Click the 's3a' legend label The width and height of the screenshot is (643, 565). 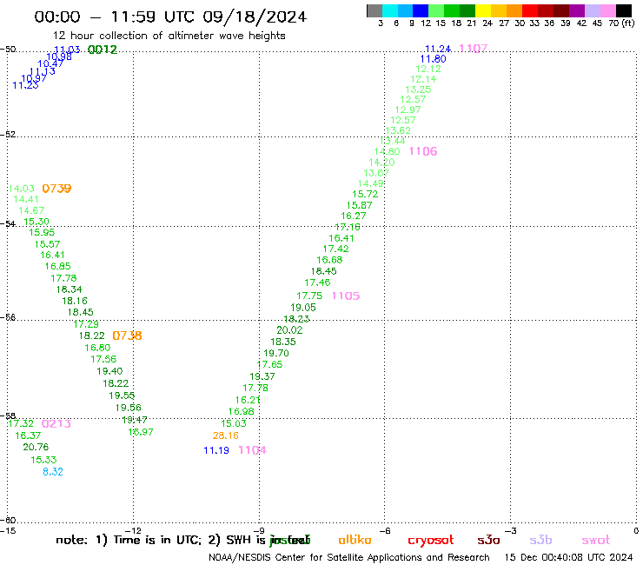click(488, 540)
